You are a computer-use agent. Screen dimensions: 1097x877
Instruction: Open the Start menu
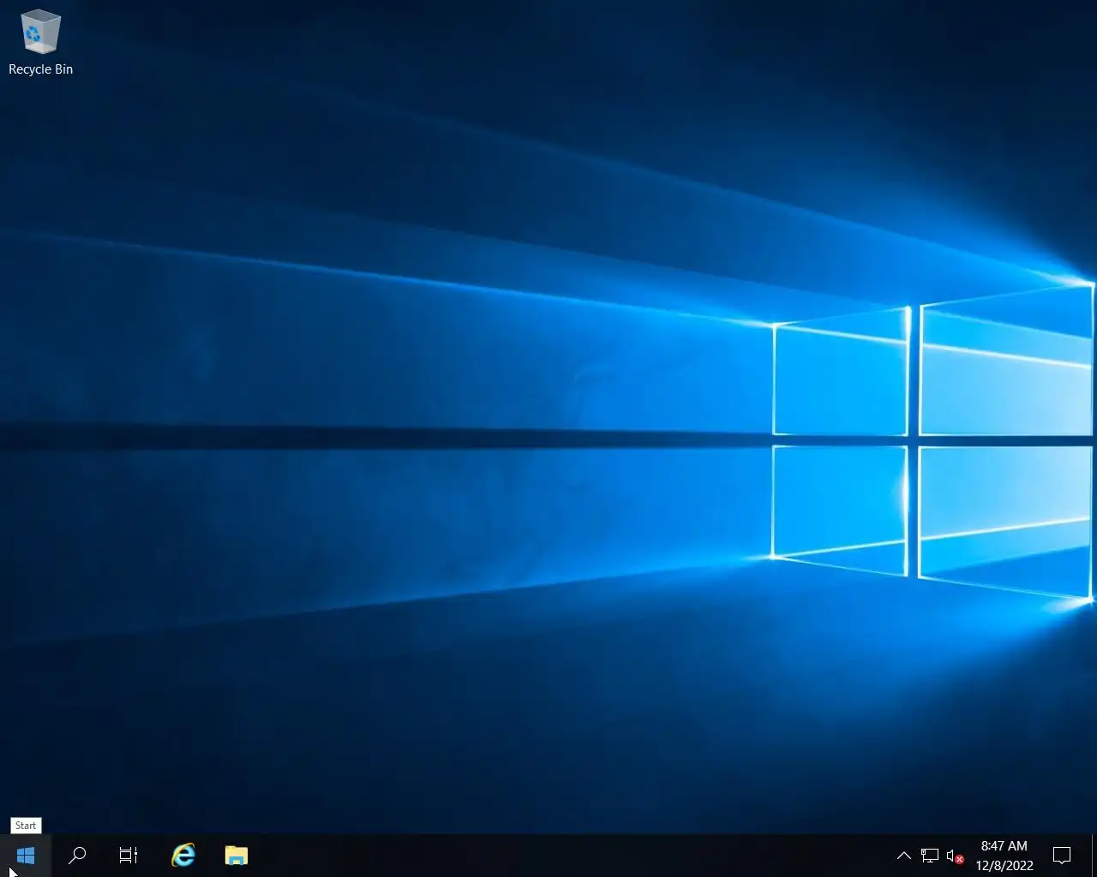26,855
